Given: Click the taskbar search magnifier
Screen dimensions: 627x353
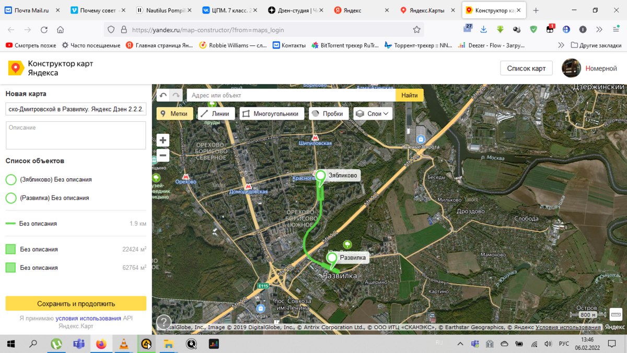Looking at the screenshot, I should pos(33,344).
